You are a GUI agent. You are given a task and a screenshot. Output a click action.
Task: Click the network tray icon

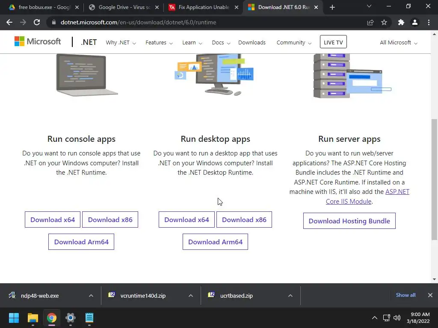[x=387, y=318]
